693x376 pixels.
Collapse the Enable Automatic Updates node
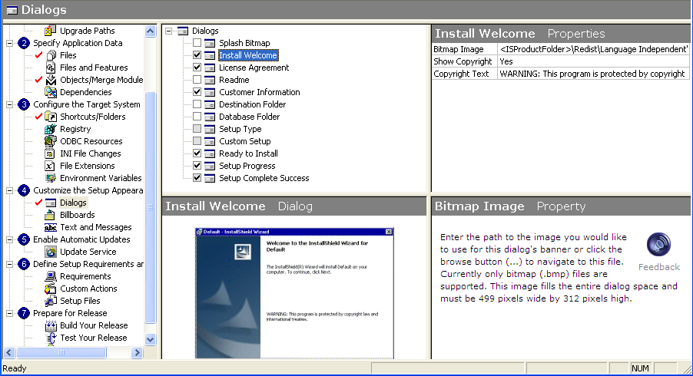(10, 239)
